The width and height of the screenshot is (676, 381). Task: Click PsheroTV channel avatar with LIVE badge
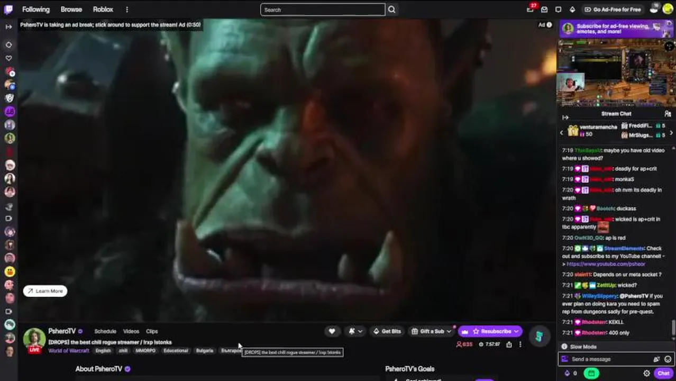[34, 340]
